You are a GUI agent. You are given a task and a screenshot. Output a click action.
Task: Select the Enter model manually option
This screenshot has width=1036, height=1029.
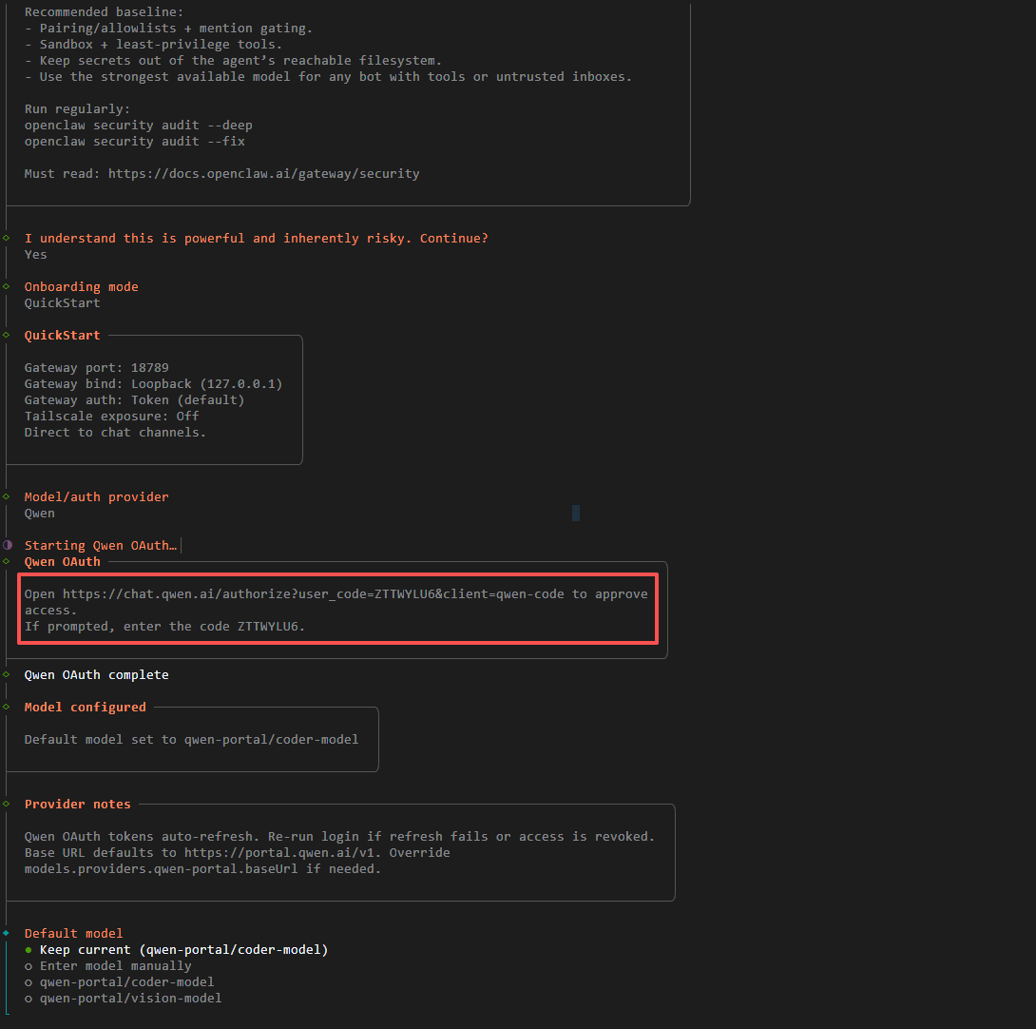pyautogui.click(x=108, y=966)
